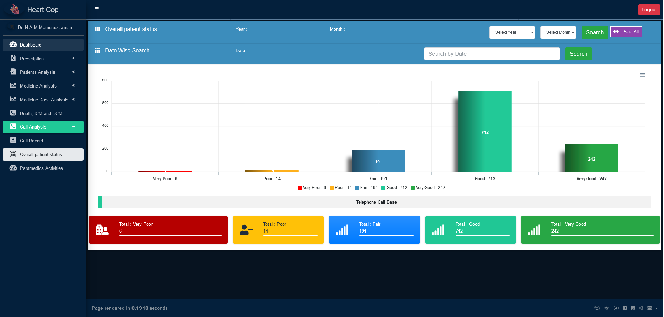Click the Heart Cop logo icon

[15, 9]
